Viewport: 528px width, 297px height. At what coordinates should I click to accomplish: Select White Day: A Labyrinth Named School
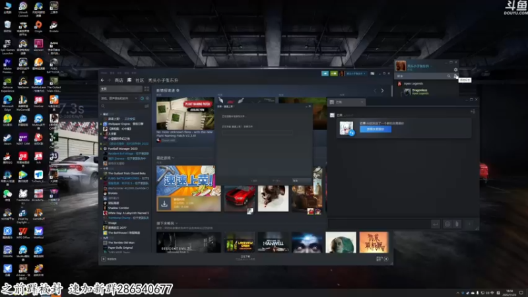point(125,213)
